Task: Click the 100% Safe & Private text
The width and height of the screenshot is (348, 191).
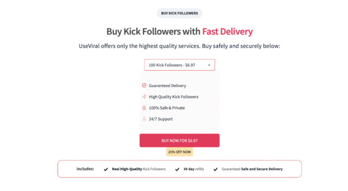Action: click(168, 108)
